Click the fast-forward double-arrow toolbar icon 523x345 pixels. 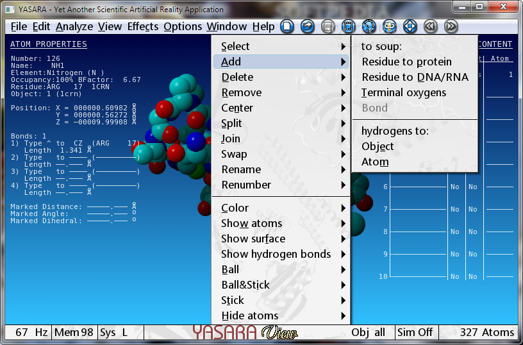click(x=451, y=26)
